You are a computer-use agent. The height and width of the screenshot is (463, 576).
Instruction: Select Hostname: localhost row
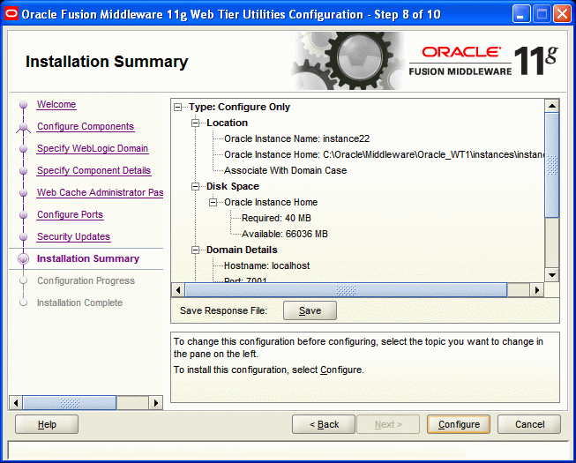(x=267, y=265)
